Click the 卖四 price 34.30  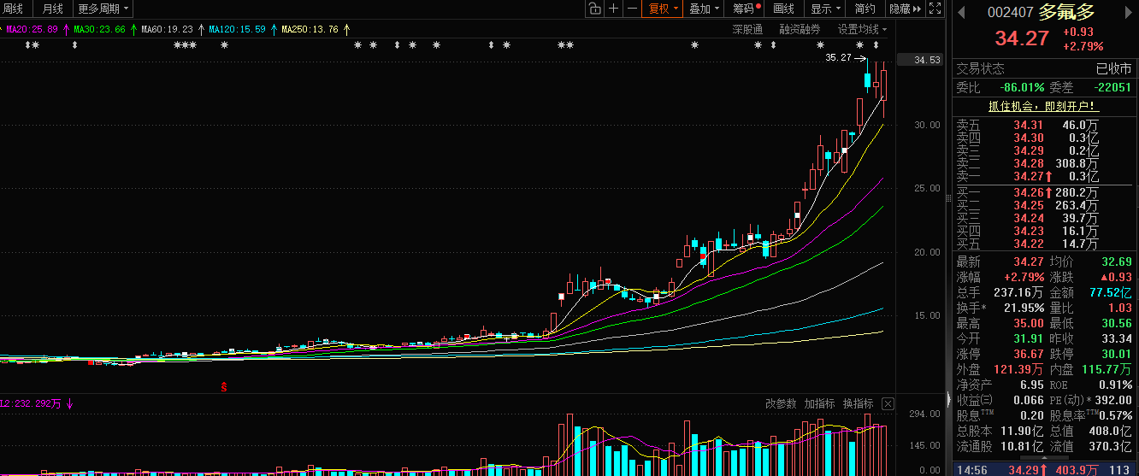[x=1029, y=138]
